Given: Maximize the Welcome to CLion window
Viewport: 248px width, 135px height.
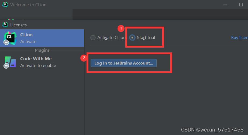Looking at the screenshot, I should coord(241,5).
